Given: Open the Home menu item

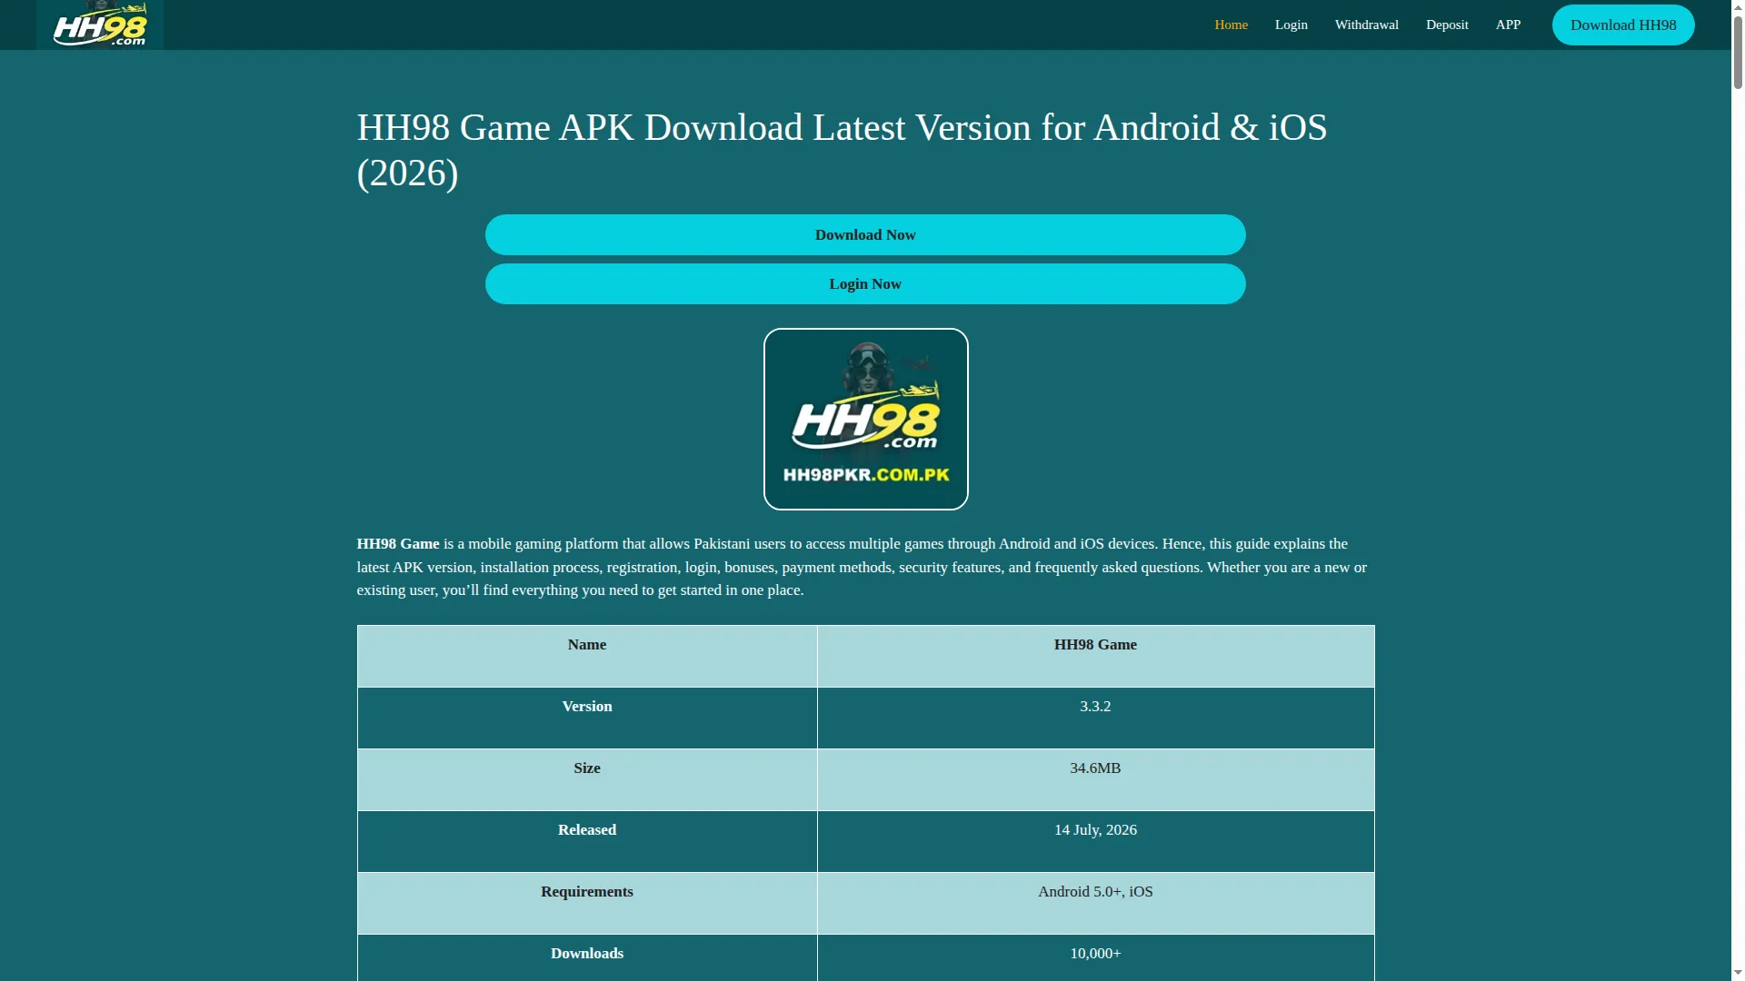Looking at the screenshot, I should 1231,25.
